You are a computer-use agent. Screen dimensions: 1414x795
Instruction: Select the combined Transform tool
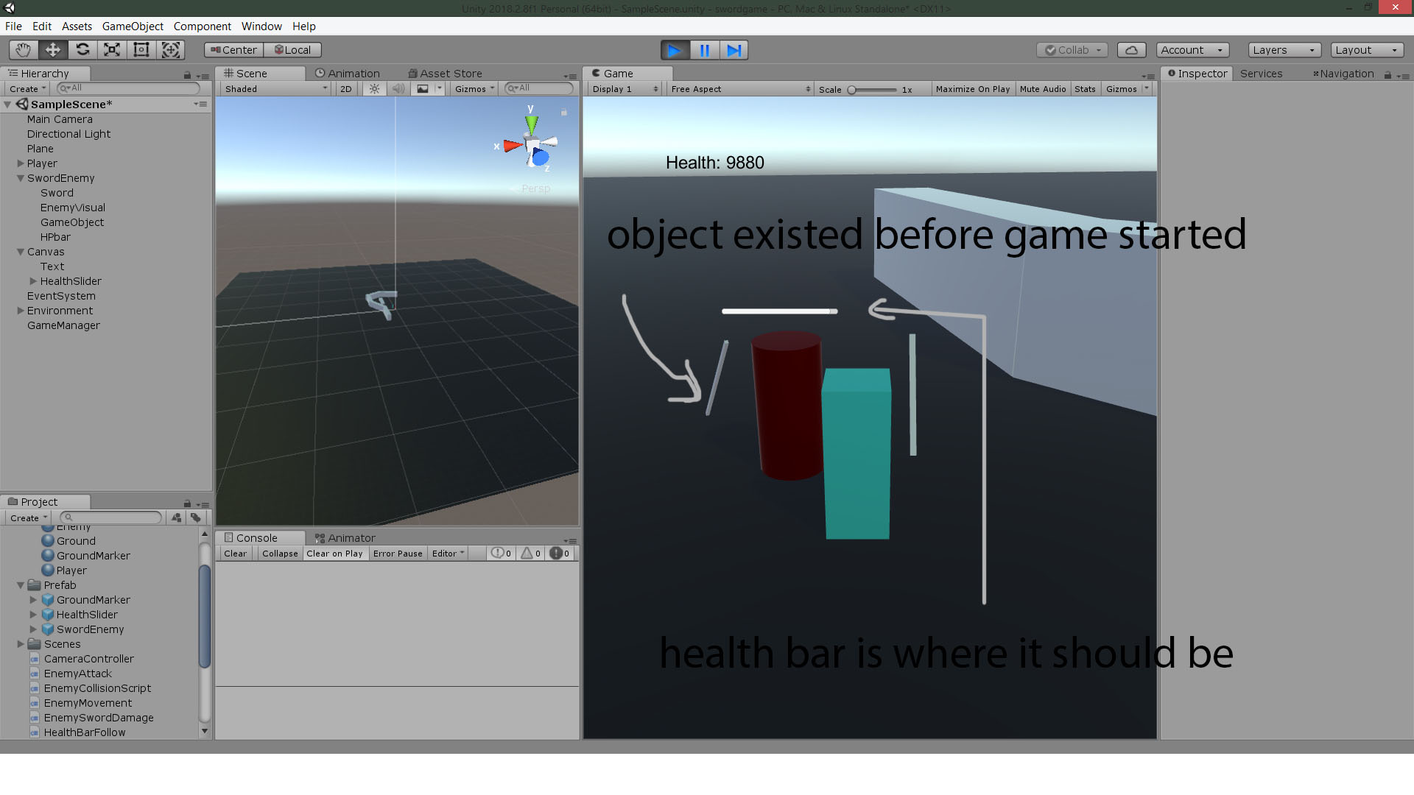click(171, 50)
